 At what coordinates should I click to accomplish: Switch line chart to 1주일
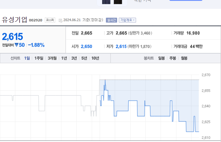point(39,58)
